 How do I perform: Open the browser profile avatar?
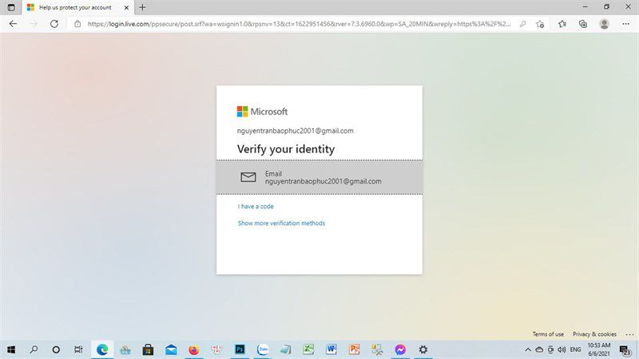[x=605, y=24]
